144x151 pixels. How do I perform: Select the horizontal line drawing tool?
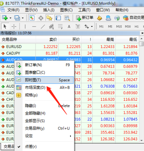[34, 26]
